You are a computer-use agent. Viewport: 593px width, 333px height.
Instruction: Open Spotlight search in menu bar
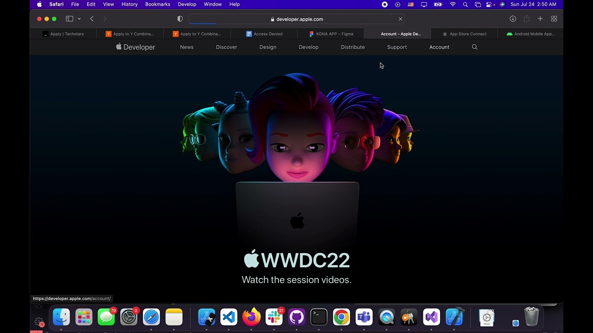coord(465,4)
